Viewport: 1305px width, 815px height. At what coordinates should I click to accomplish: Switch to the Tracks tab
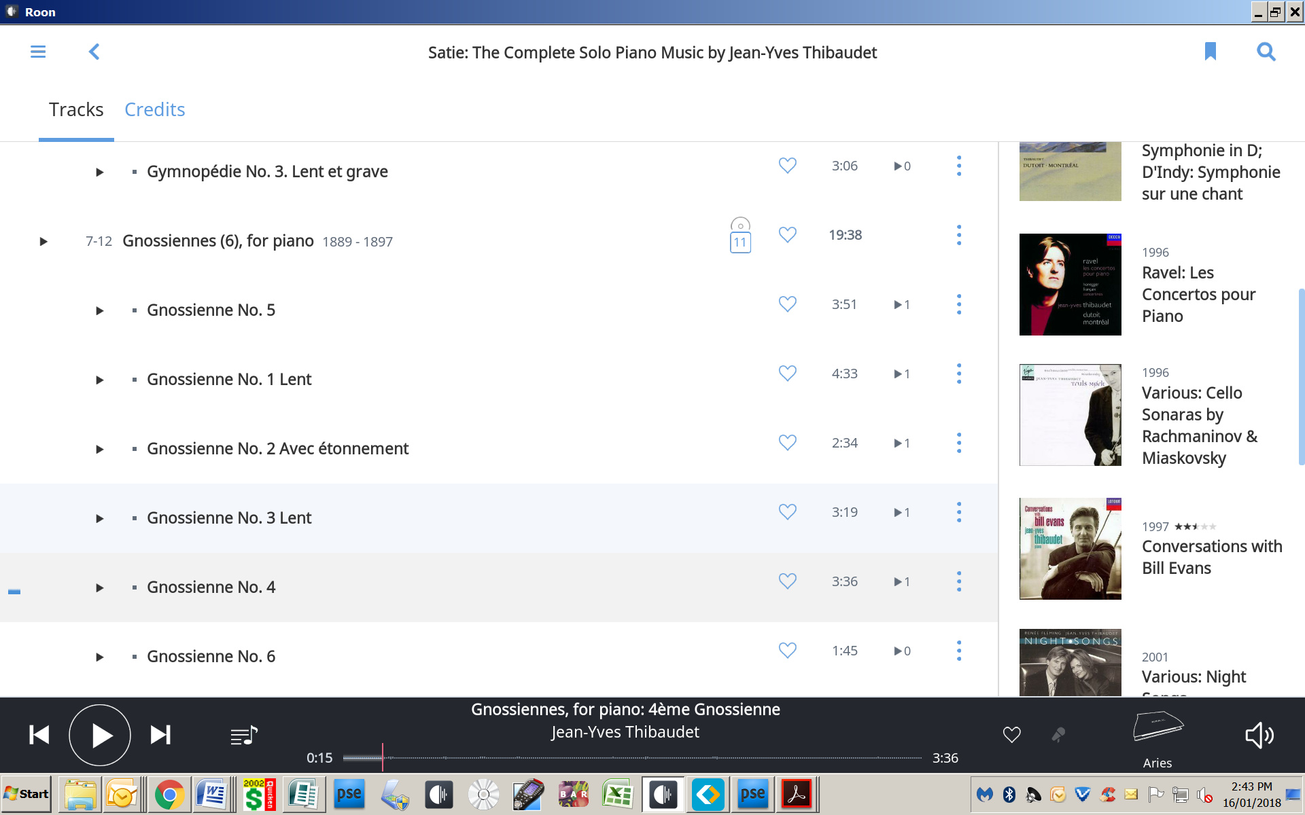click(76, 109)
